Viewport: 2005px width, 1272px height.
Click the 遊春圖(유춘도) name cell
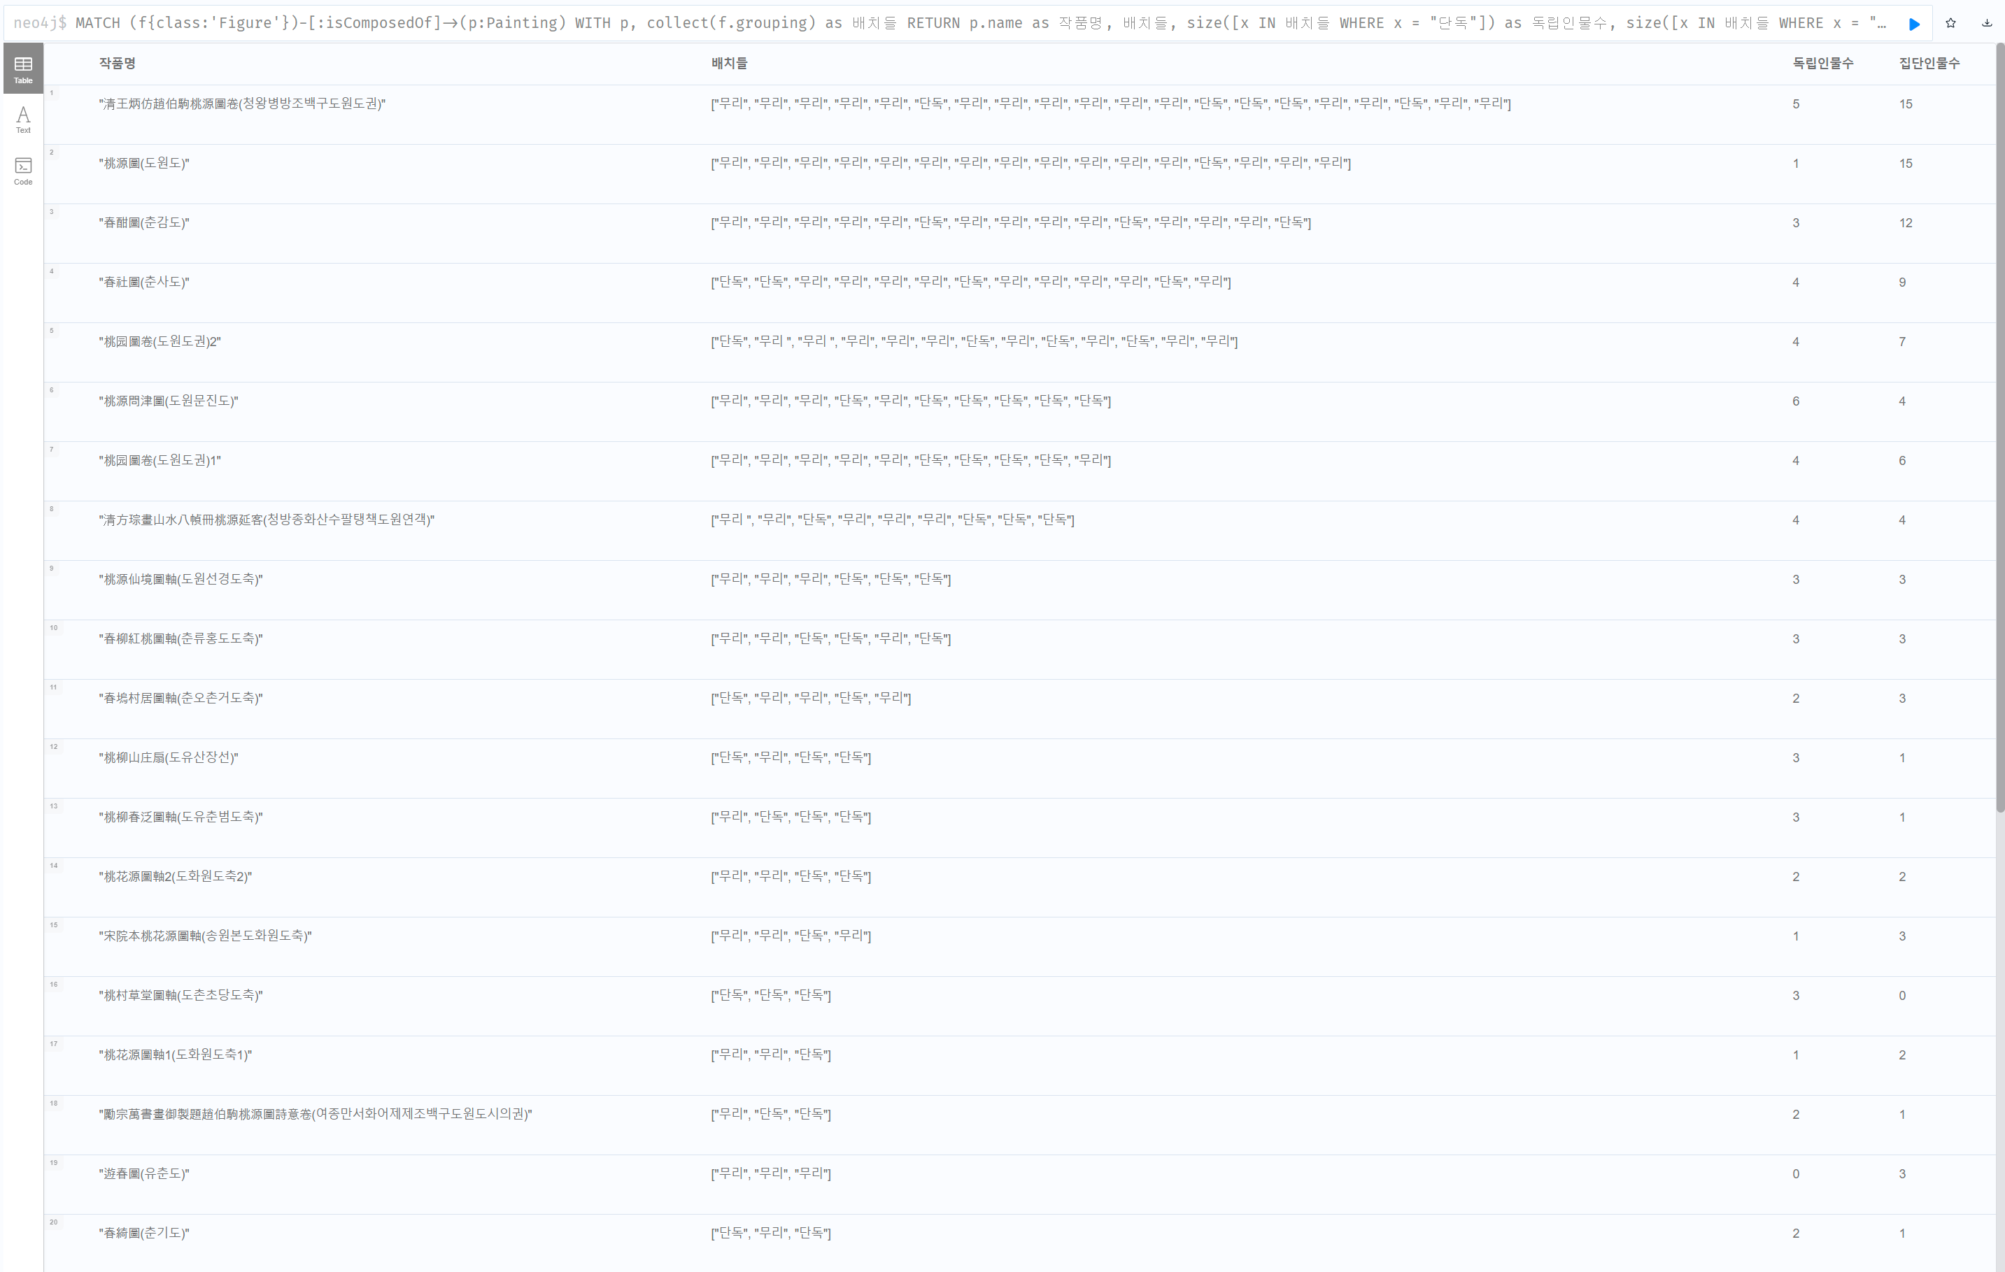[144, 1173]
